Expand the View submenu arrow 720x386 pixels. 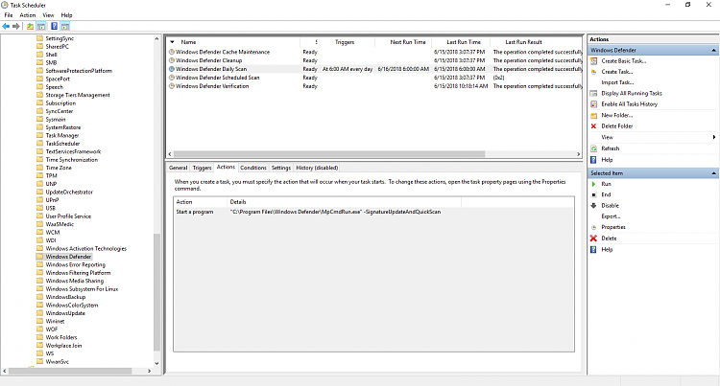(x=714, y=137)
